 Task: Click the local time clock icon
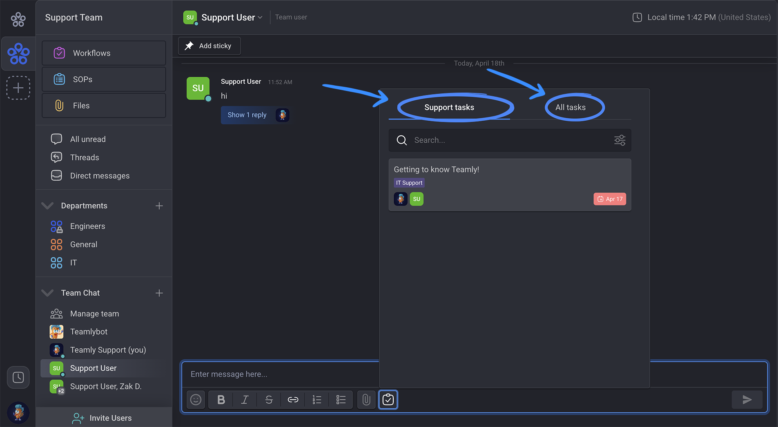click(x=637, y=17)
